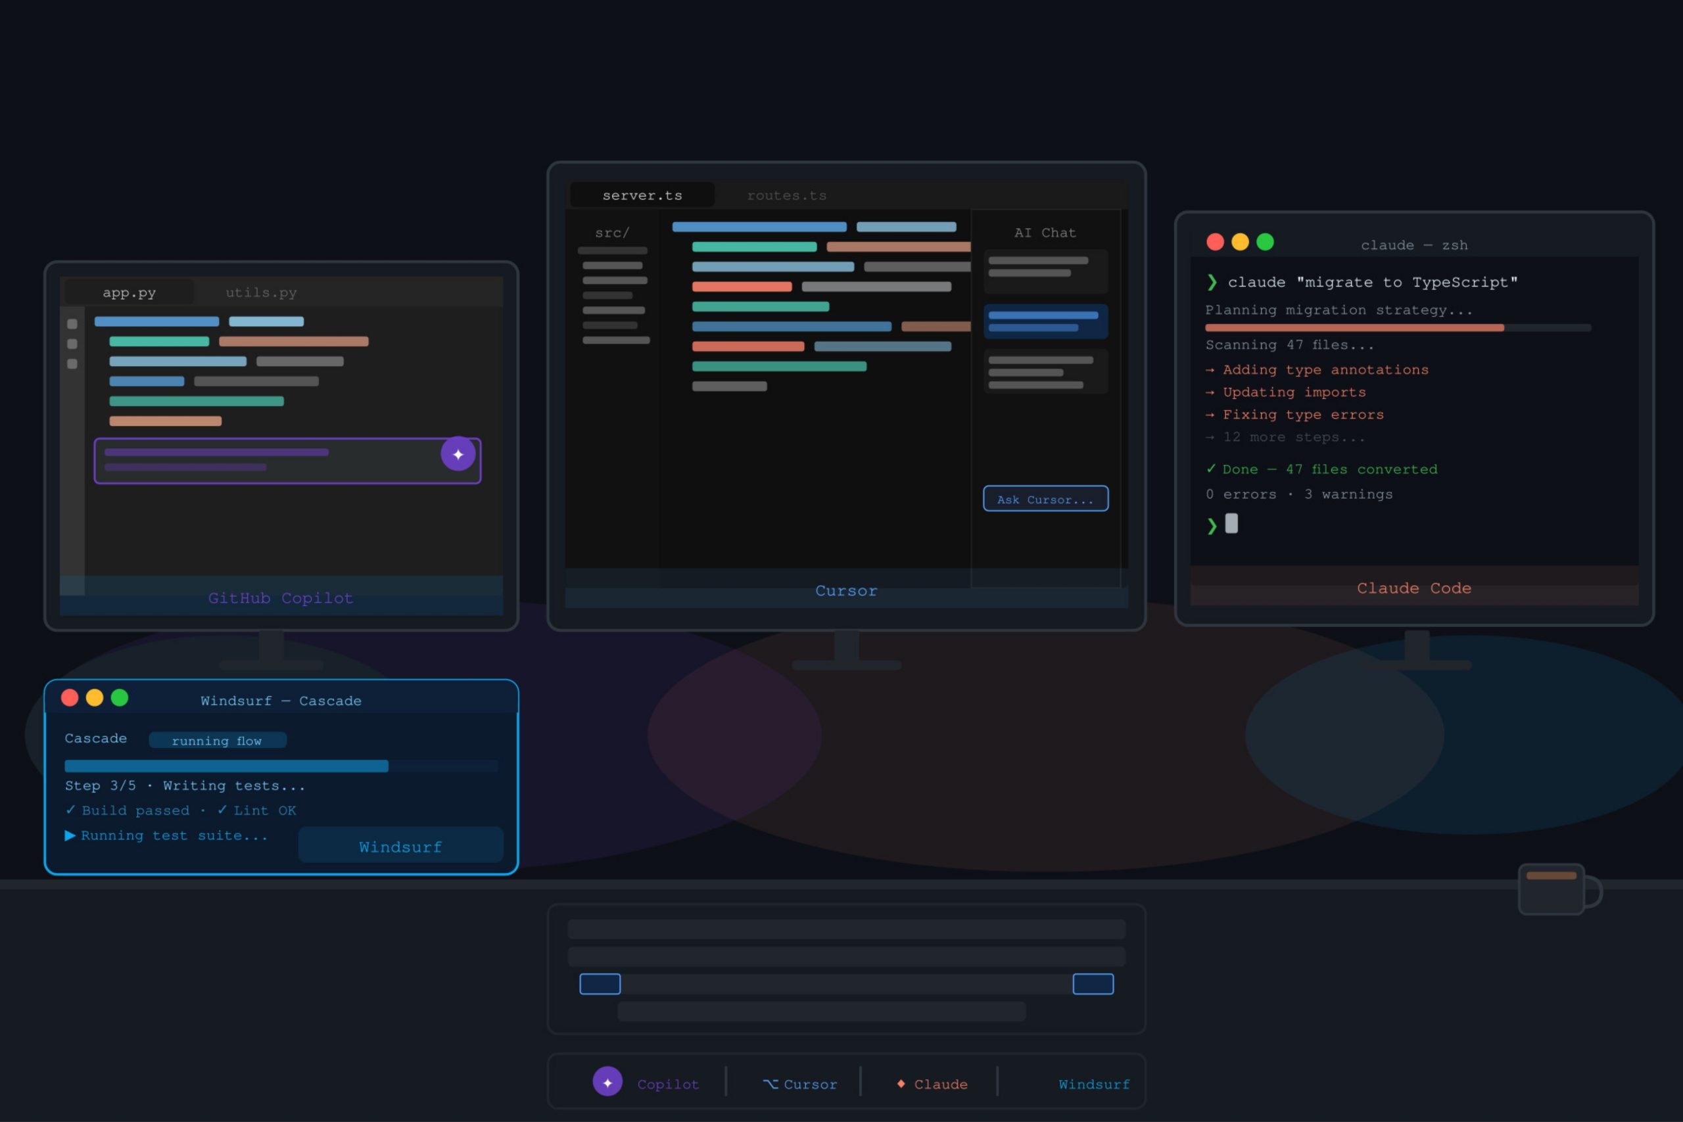Click the Cursor option-key icon in bottom bar
This screenshot has height=1122, width=1683.
pyautogui.click(x=770, y=1084)
